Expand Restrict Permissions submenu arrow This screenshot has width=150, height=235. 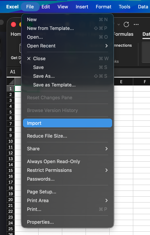point(106,170)
